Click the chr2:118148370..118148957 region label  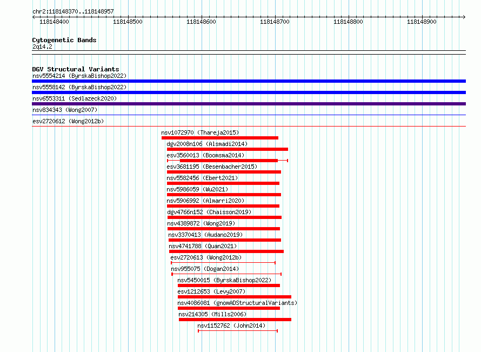(x=73, y=12)
